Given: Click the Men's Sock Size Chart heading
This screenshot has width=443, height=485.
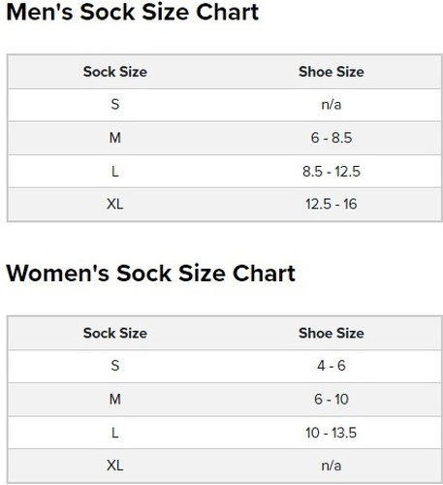Looking at the screenshot, I should click(133, 13).
